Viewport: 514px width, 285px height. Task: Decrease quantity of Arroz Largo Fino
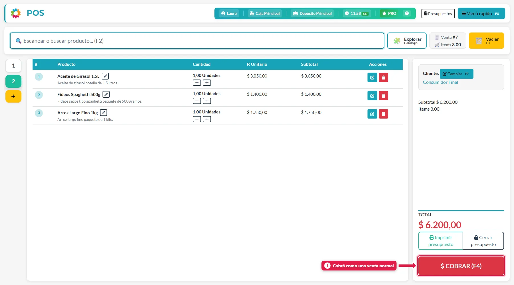[x=197, y=119]
